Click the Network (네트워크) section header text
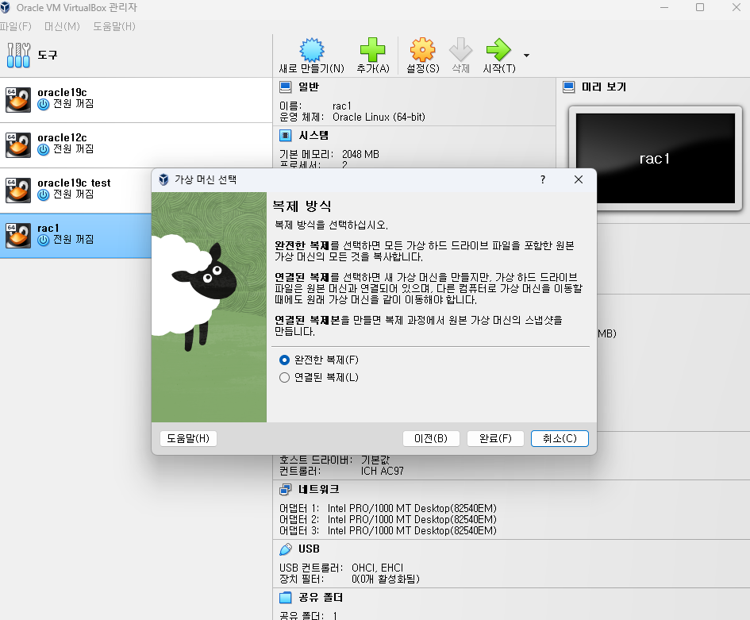750x620 pixels. point(318,489)
